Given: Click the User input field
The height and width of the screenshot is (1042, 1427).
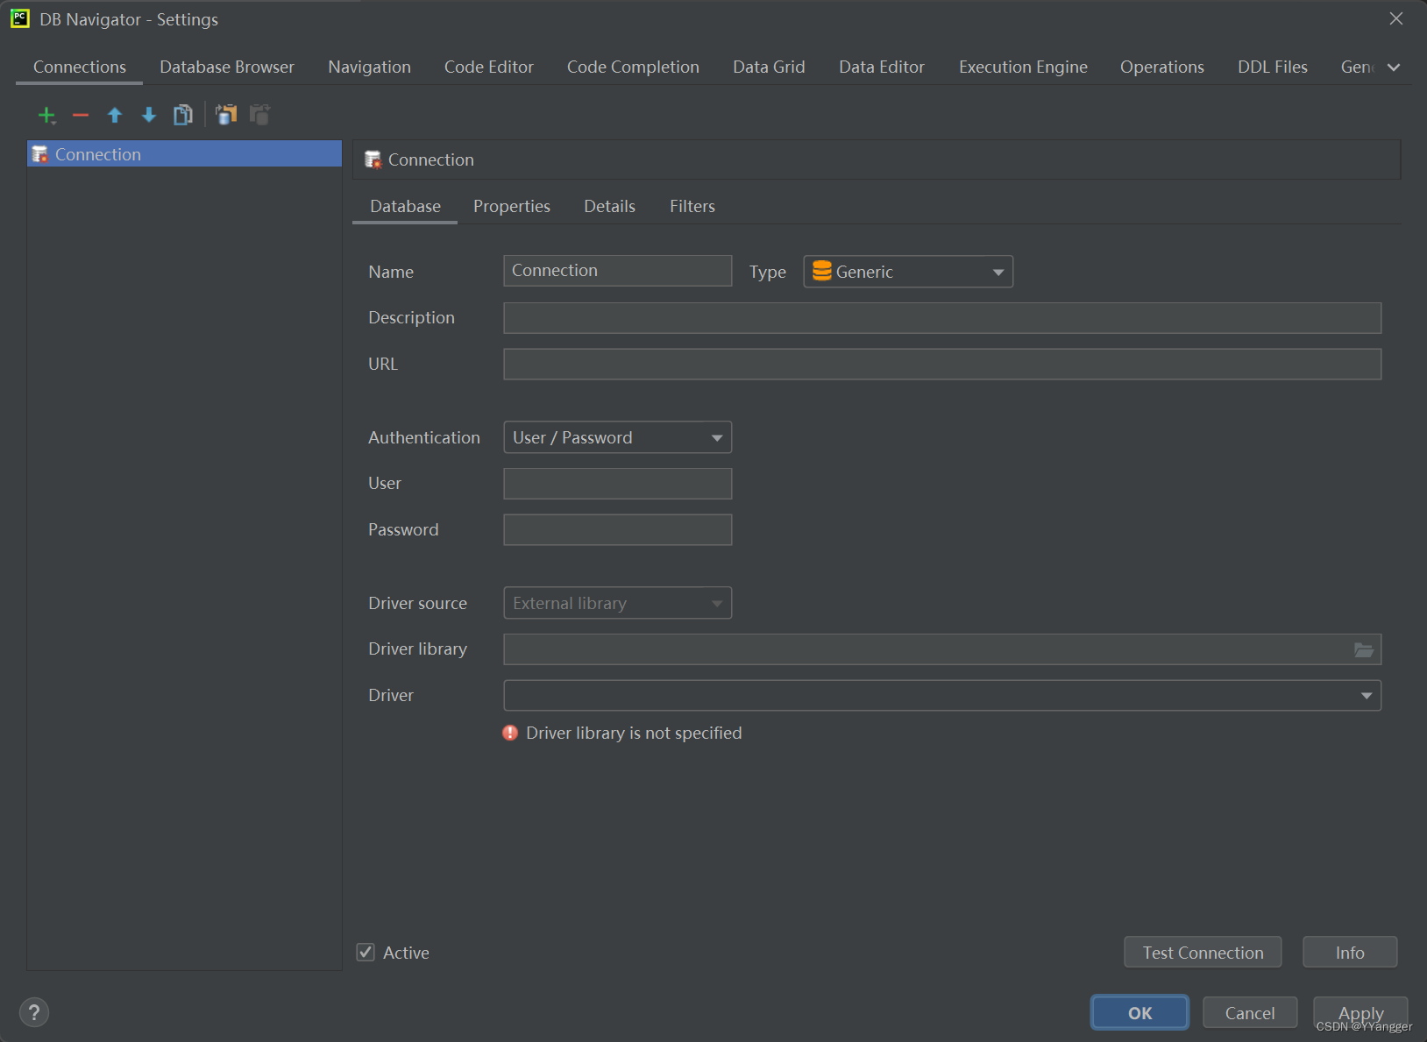Looking at the screenshot, I should (x=618, y=484).
